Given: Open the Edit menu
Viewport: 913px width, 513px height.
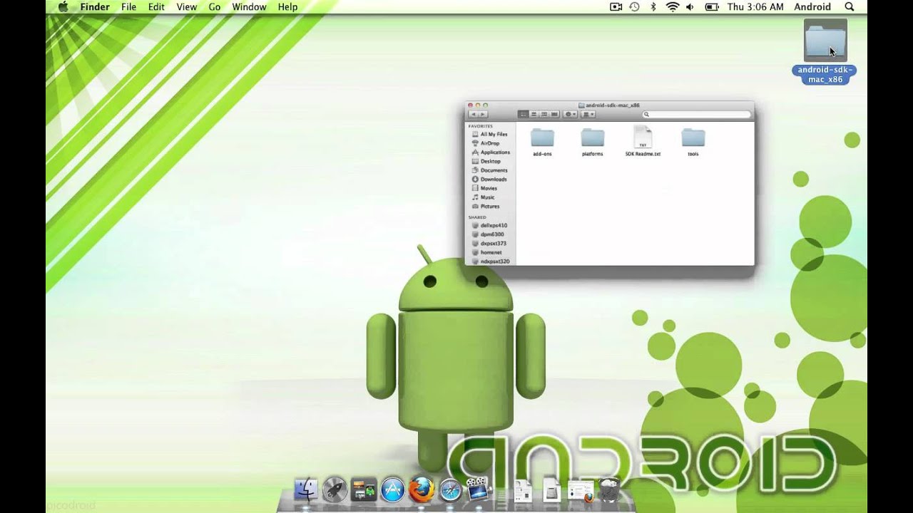Looking at the screenshot, I should click(156, 7).
